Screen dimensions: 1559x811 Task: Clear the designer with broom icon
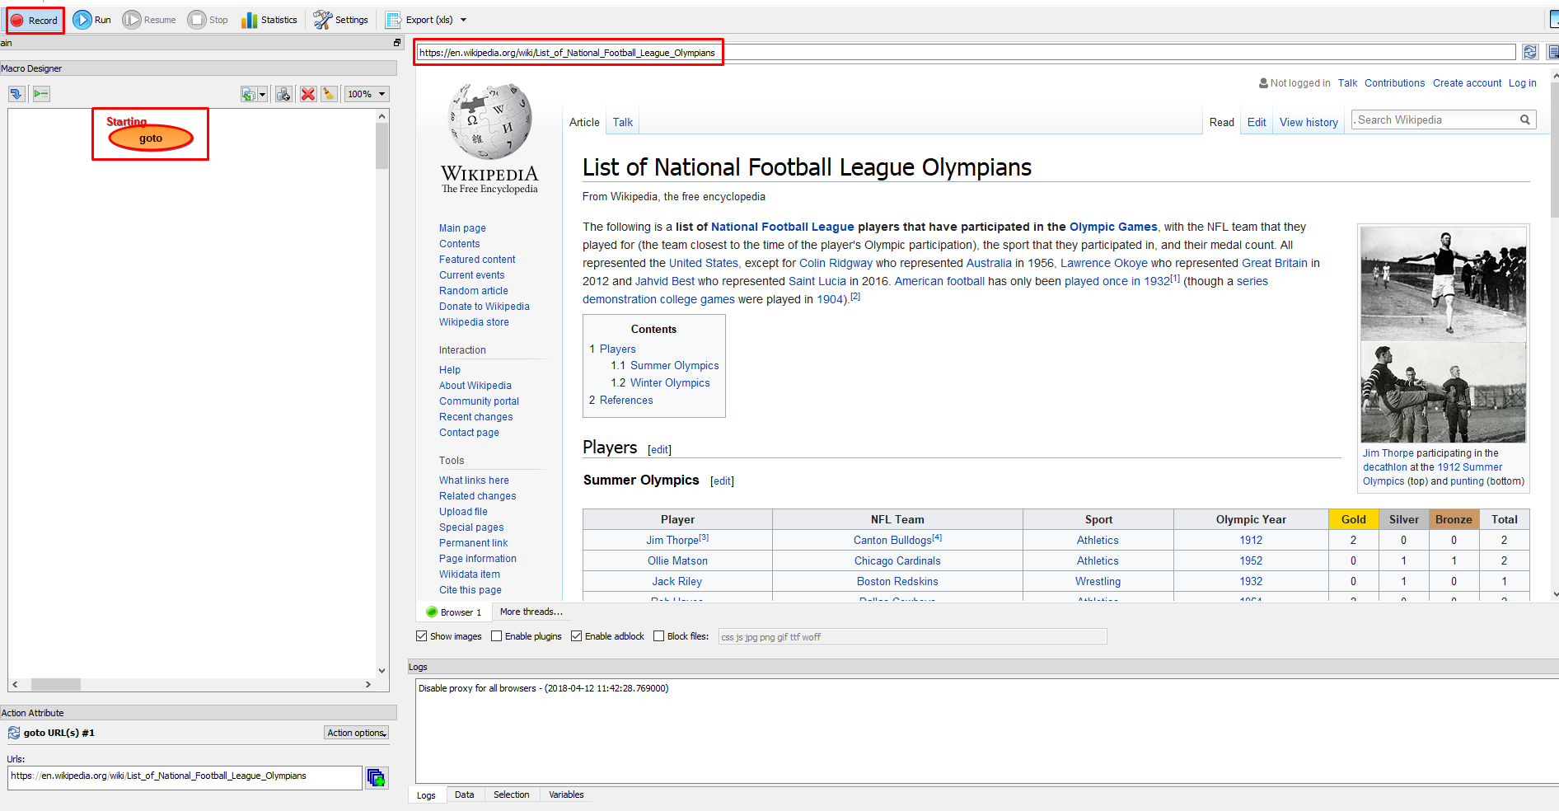[x=329, y=94]
